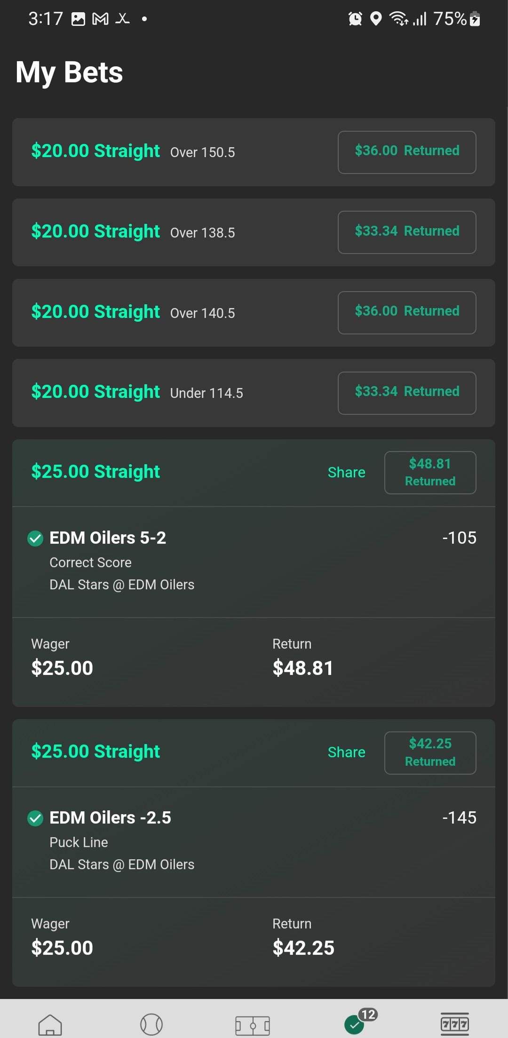The width and height of the screenshot is (508, 1038).
Task: Open My Bets checkmark icon with badge
Action: [355, 1024]
